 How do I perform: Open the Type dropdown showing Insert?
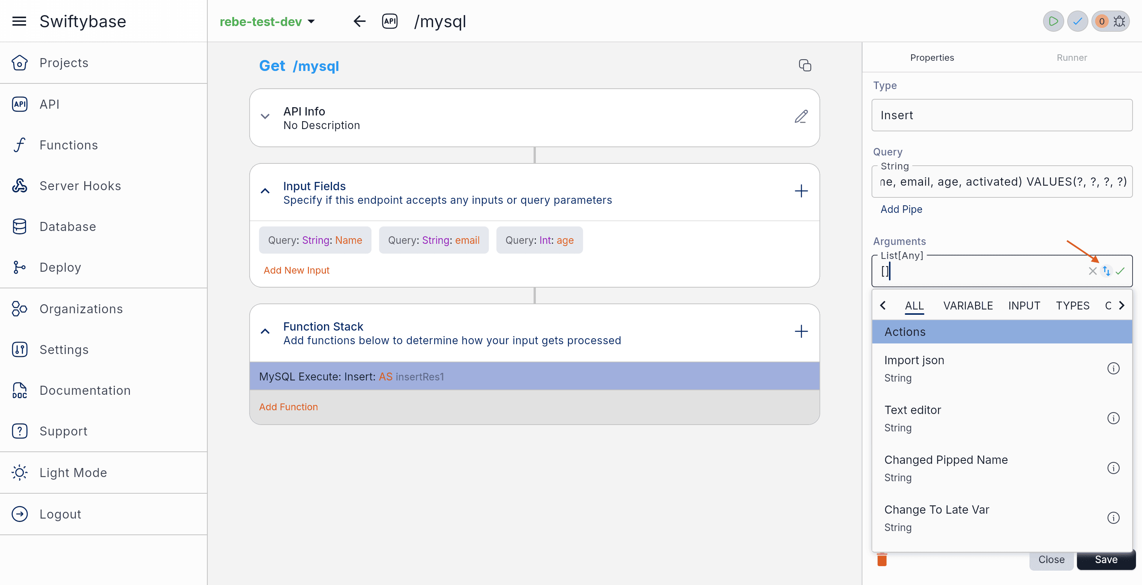(x=1002, y=115)
